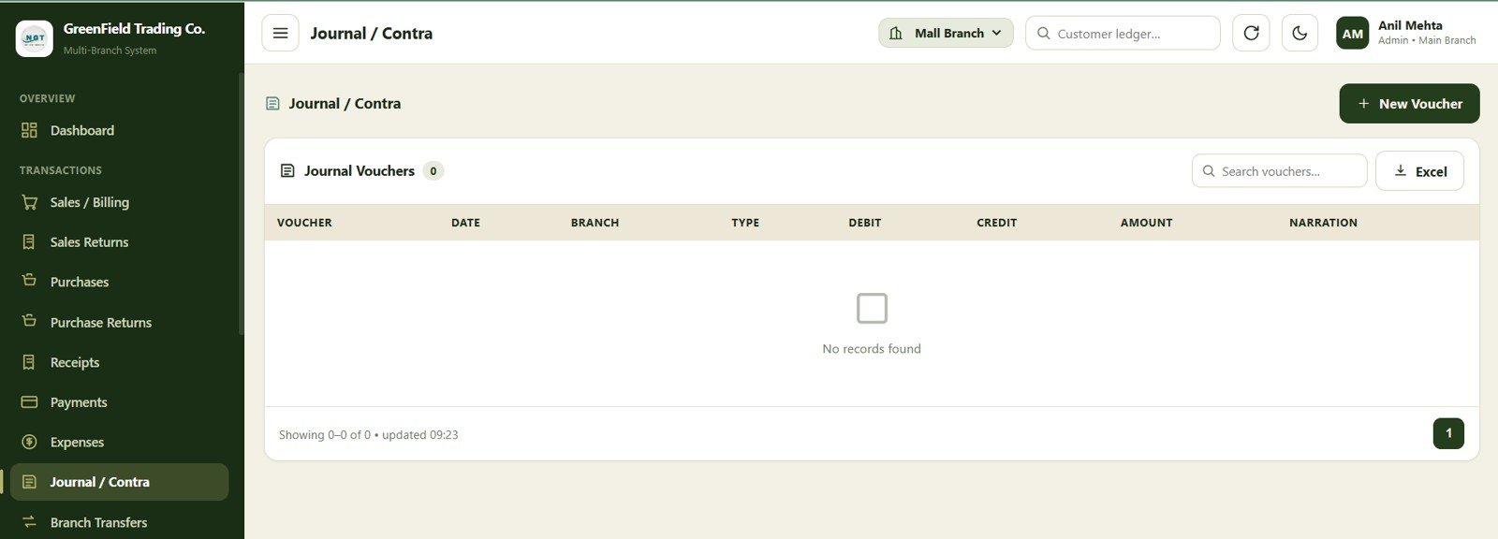Click the Purchase Returns basket icon
This screenshot has height=539, width=1498.
(29, 321)
